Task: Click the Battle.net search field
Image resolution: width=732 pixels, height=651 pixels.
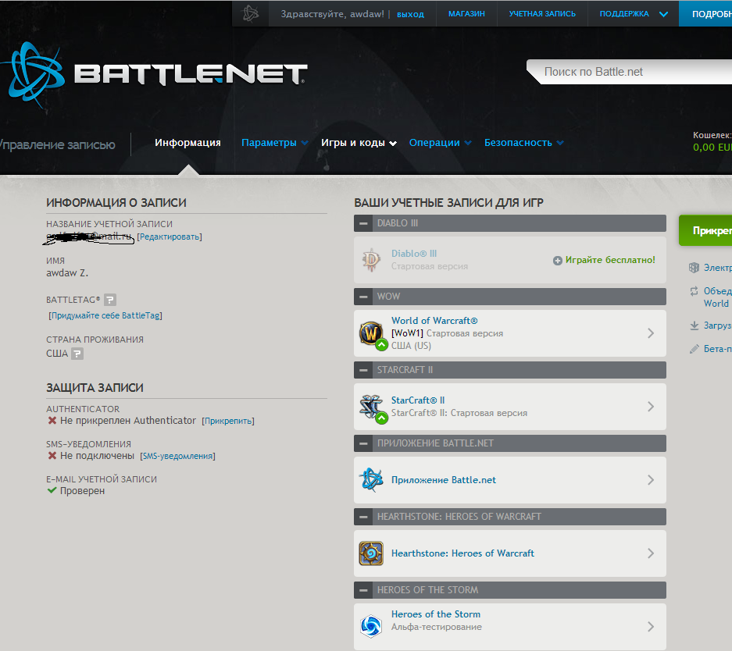Action: [x=630, y=72]
